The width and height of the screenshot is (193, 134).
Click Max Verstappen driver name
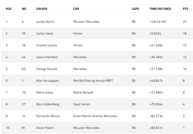click(47, 81)
